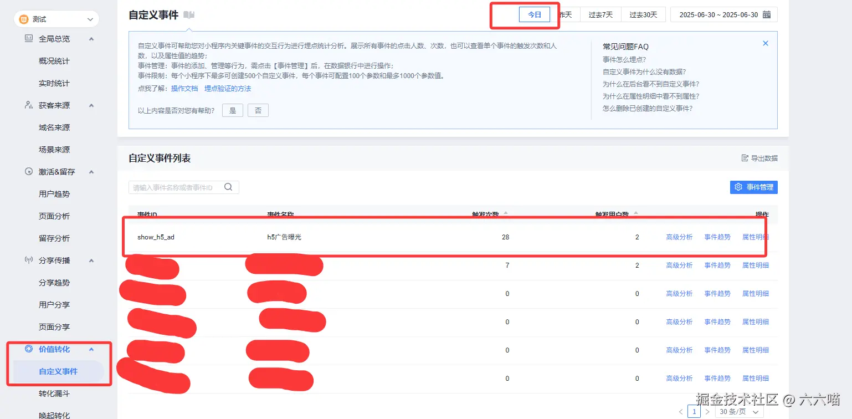Open 实时统计 page
Viewport: 852px width, 419px height.
click(54, 83)
